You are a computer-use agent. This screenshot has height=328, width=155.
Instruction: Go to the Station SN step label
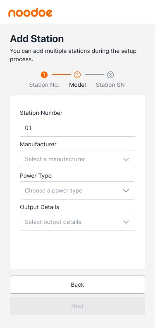pos(110,85)
